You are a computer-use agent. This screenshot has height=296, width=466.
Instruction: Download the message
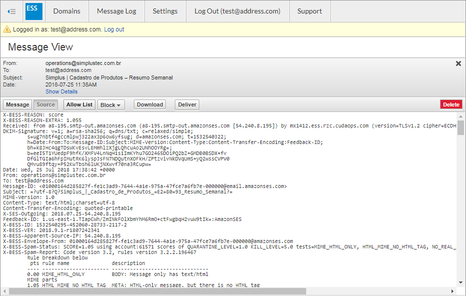149,104
